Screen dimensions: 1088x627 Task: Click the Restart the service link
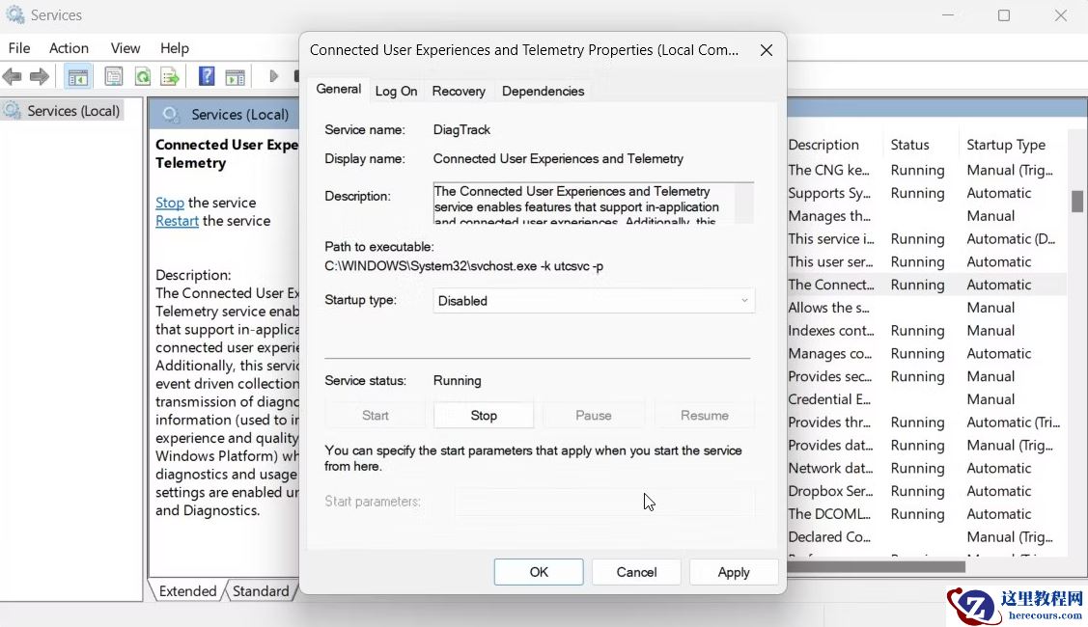(177, 220)
